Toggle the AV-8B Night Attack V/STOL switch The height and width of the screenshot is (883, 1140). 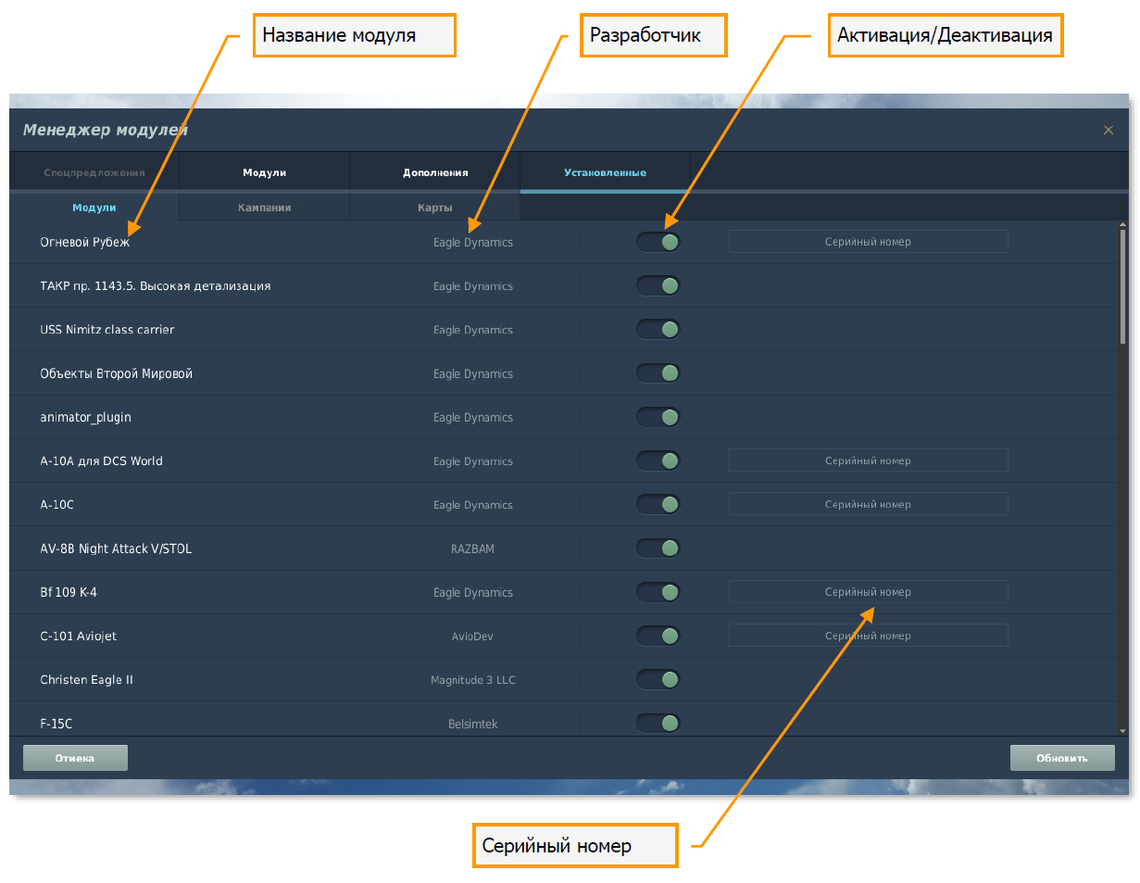[658, 549]
